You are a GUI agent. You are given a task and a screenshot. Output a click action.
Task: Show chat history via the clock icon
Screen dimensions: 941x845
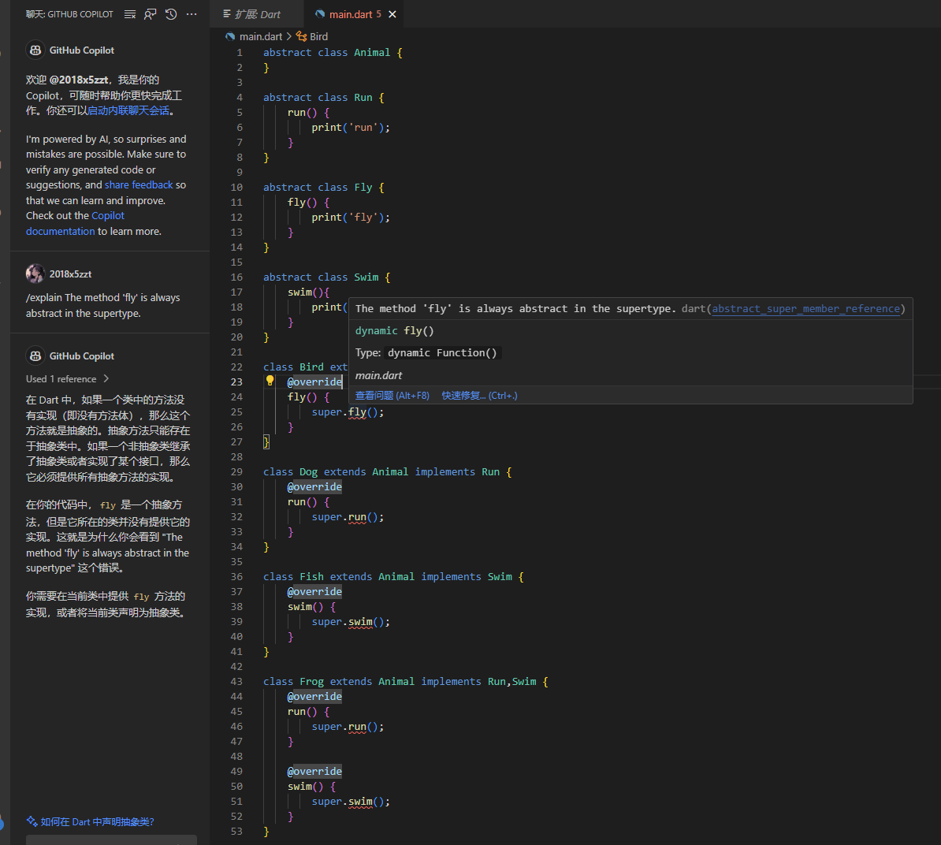tap(171, 14)
